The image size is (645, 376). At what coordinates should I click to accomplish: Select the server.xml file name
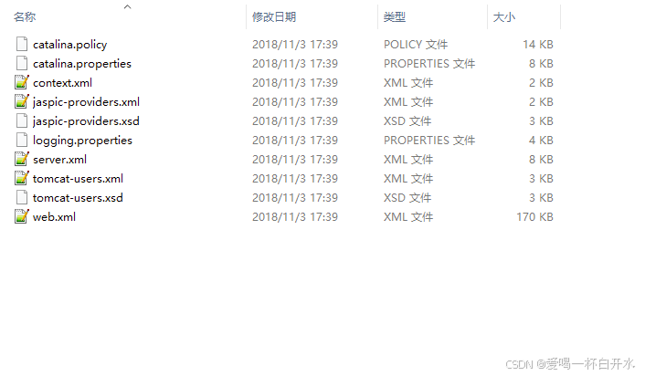click(59, 160)
